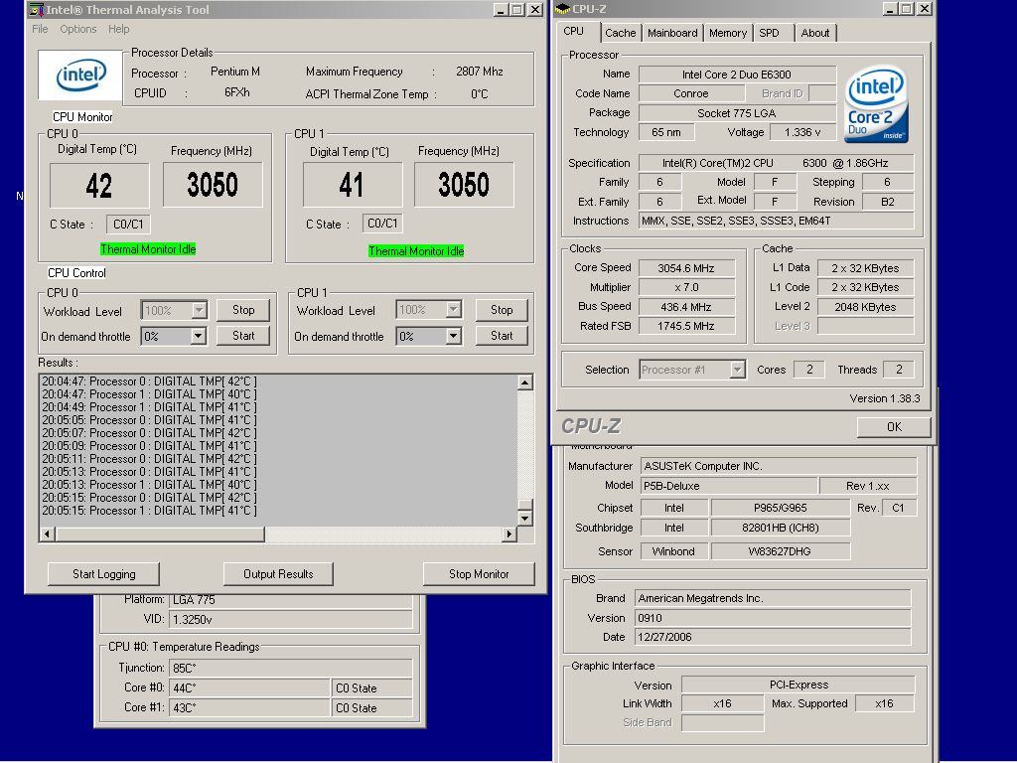Click OK in the CPU-Z window
The width and height of the screenshot is (1017, 763).
(894, 427)
